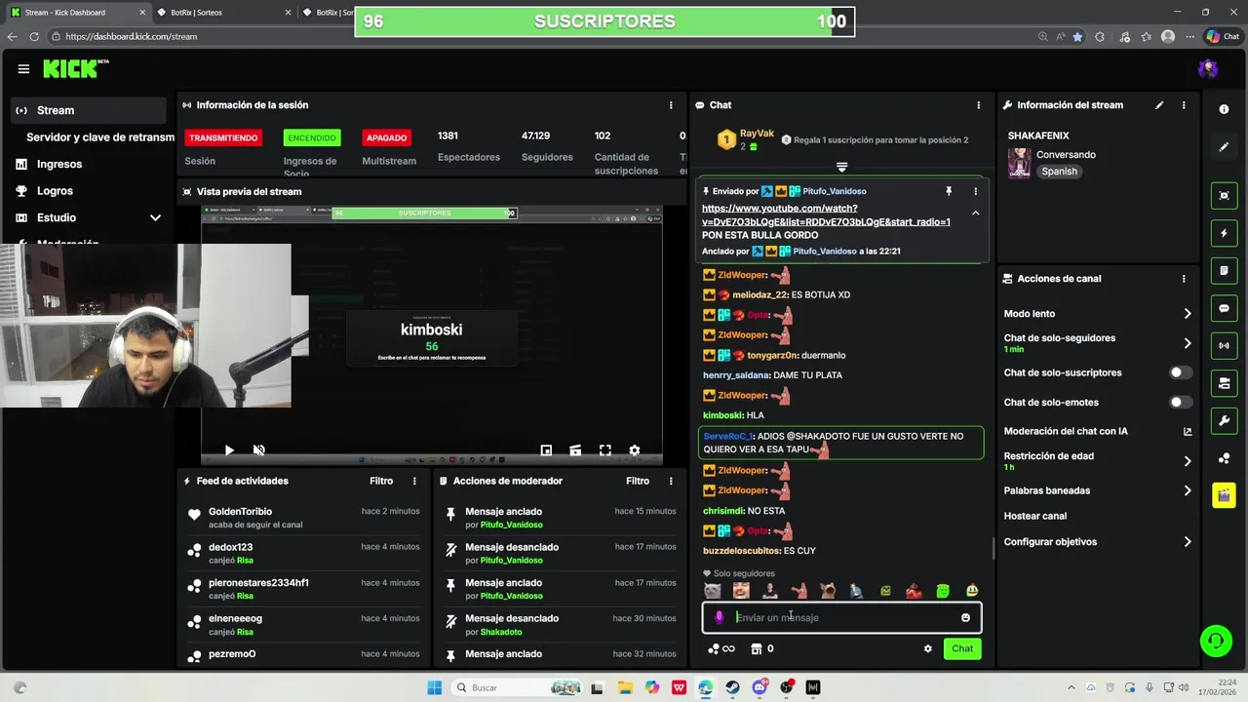Click the chat bubble icon in right sidebar

point(1224,309)
